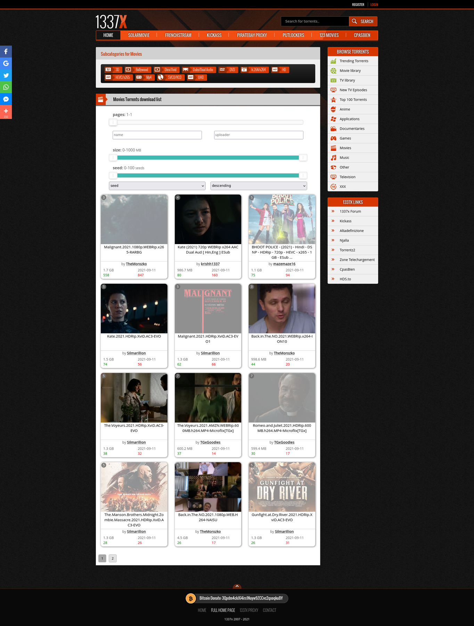This screenshot has height=626, width=474.
Task: Click the Bitcoin donate icon
Action: pyautogui.click(x=190, y=598)
